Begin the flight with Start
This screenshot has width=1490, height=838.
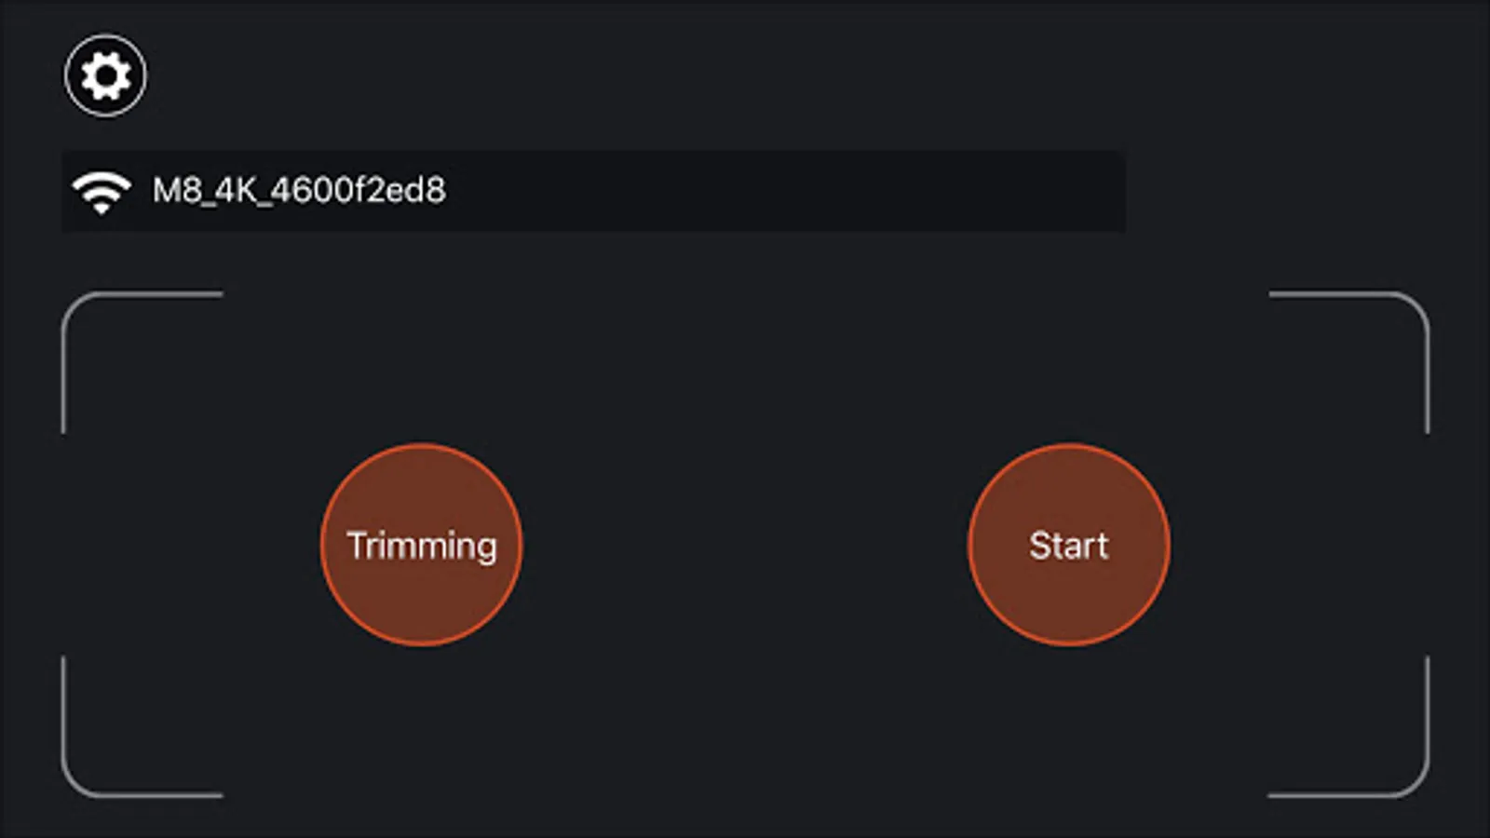click(x=1069, y=545)
